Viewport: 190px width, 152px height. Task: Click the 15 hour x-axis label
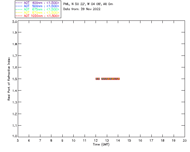(x=129, y=140)
